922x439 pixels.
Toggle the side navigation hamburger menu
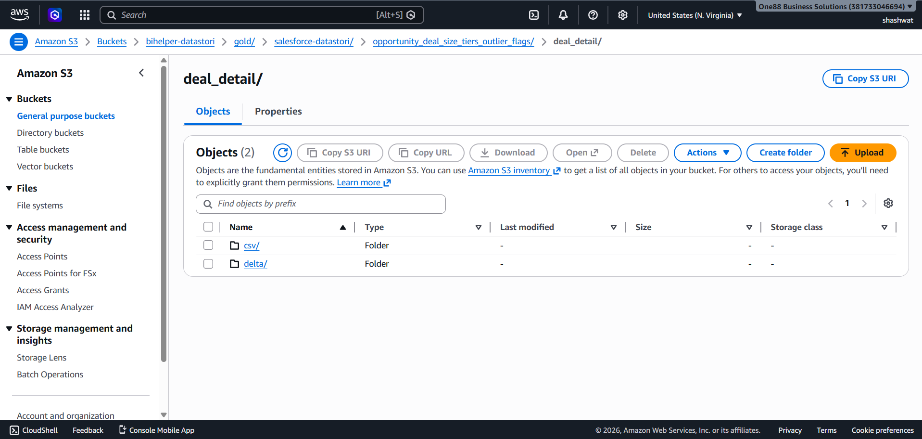[19, 42]
